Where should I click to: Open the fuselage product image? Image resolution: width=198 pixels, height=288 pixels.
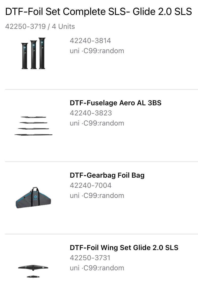(x=33, y=126)
